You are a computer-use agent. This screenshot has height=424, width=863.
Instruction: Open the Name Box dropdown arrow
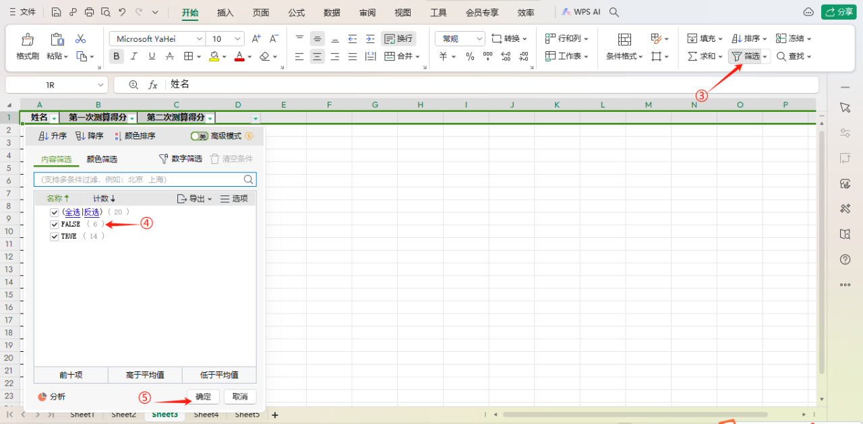point(101,85)
